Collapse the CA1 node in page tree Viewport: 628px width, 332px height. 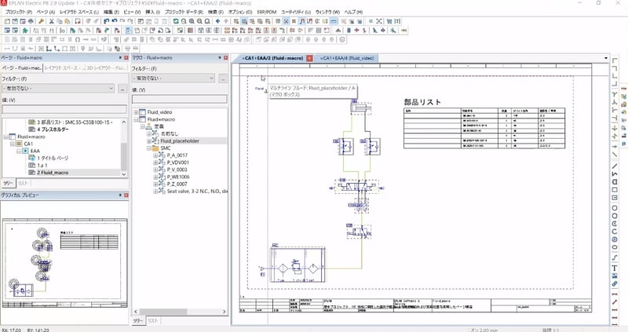[x=12, y=144]
